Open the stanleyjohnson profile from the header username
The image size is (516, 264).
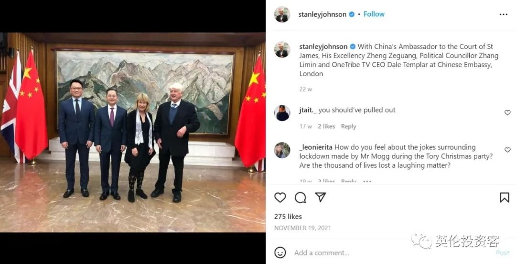click(322, 14)
